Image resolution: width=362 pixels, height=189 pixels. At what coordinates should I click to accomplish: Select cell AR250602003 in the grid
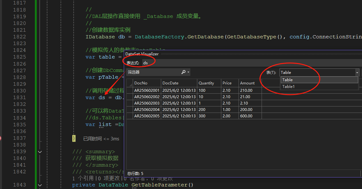(x=147, y=103)
